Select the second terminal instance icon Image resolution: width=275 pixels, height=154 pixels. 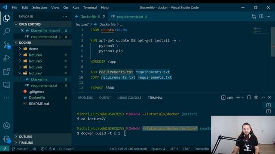(268, 111)
